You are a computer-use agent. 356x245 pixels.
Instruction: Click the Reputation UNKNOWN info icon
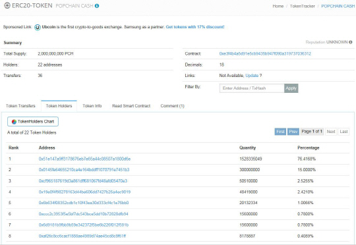(351, 42)
